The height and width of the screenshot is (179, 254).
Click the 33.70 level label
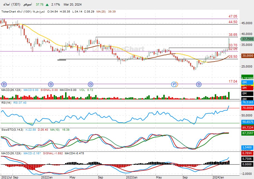click(x=233, y=45)
